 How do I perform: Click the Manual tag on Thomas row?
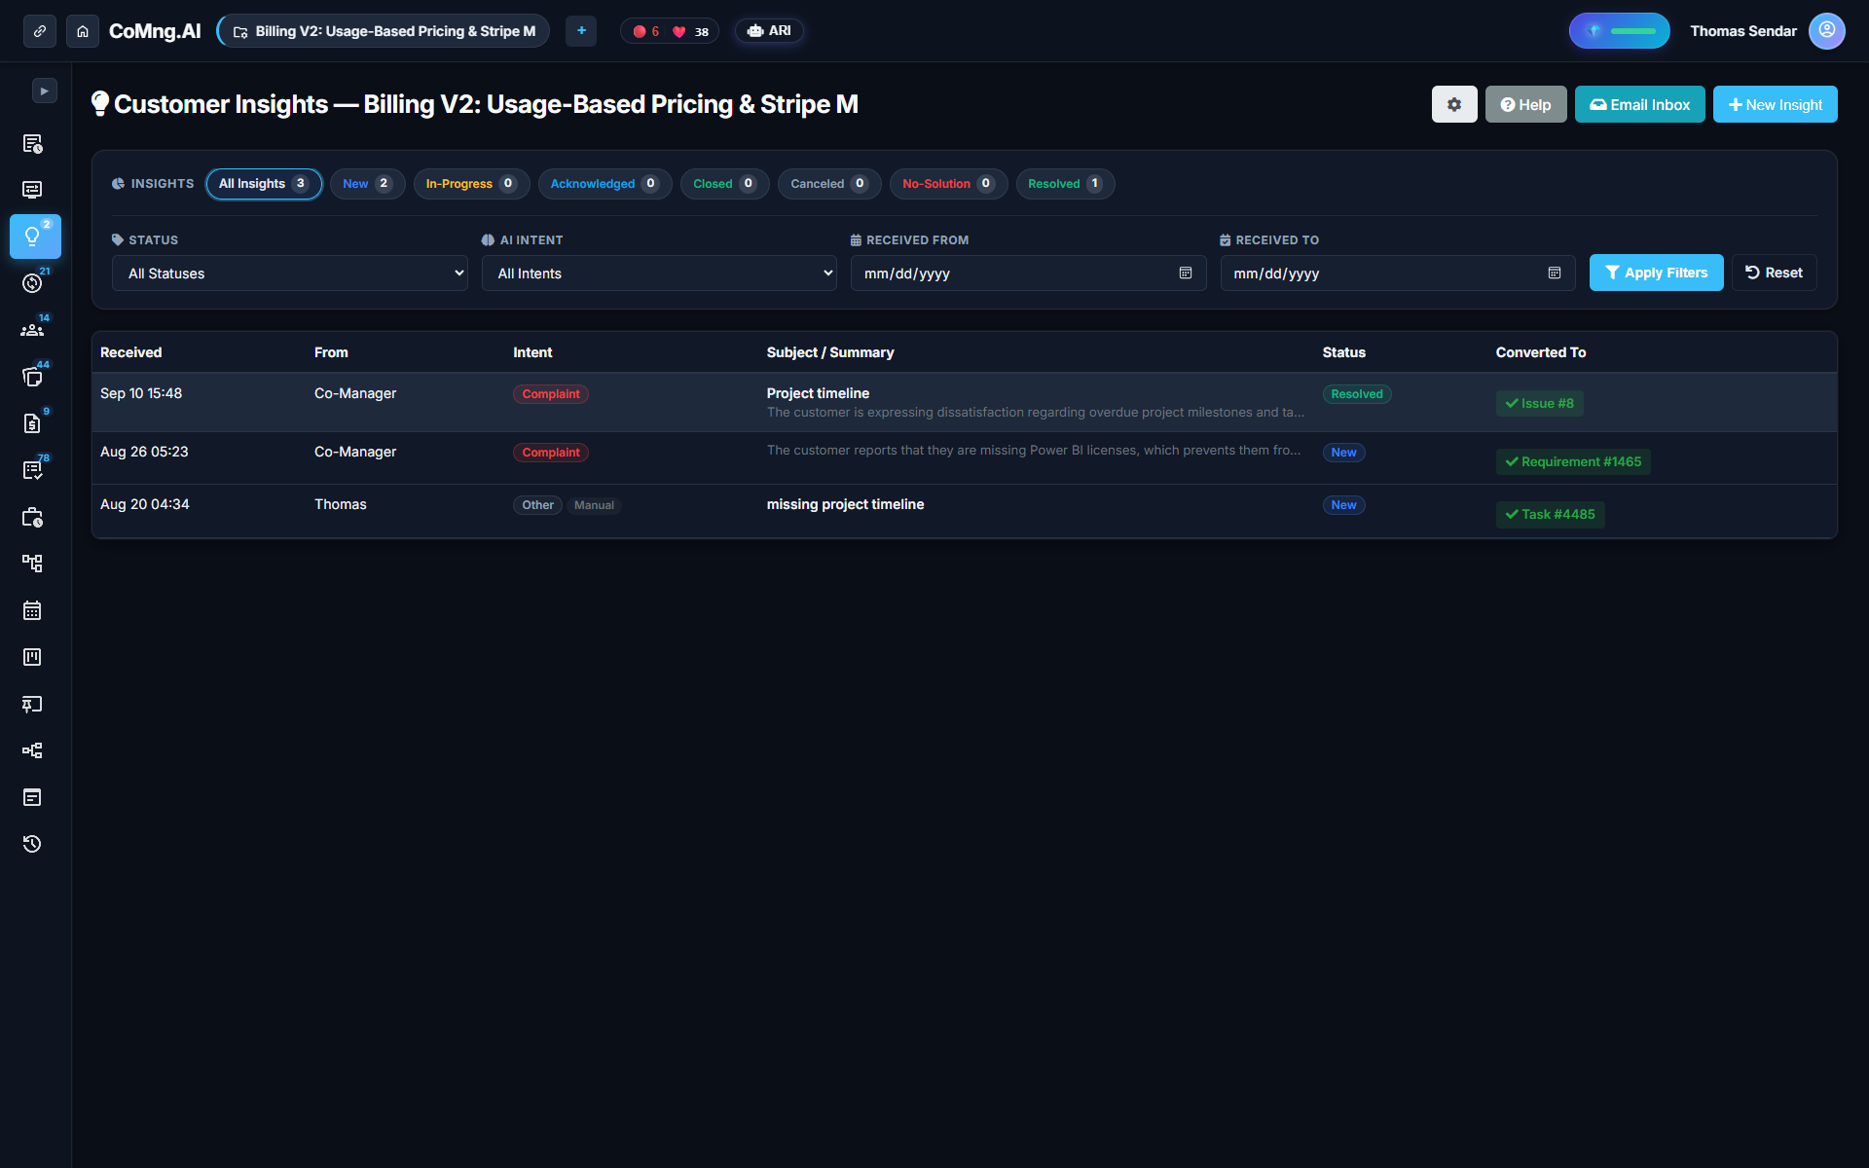tap(594, 505)
